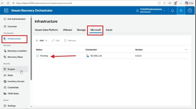Sort by the Version column header
196x109 pixels.
(139, 50)
